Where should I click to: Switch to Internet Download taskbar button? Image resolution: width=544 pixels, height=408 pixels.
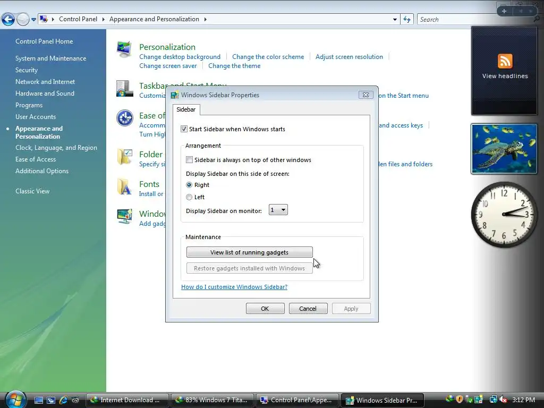tap(127, 400)
